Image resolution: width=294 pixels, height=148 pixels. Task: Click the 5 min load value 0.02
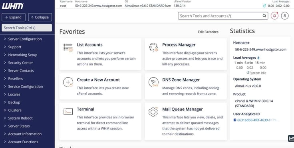pos(250,68)
